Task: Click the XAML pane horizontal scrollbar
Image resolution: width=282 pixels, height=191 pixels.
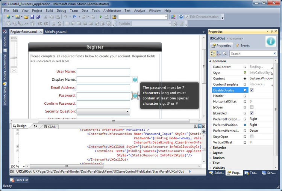Action: point(67,166)
